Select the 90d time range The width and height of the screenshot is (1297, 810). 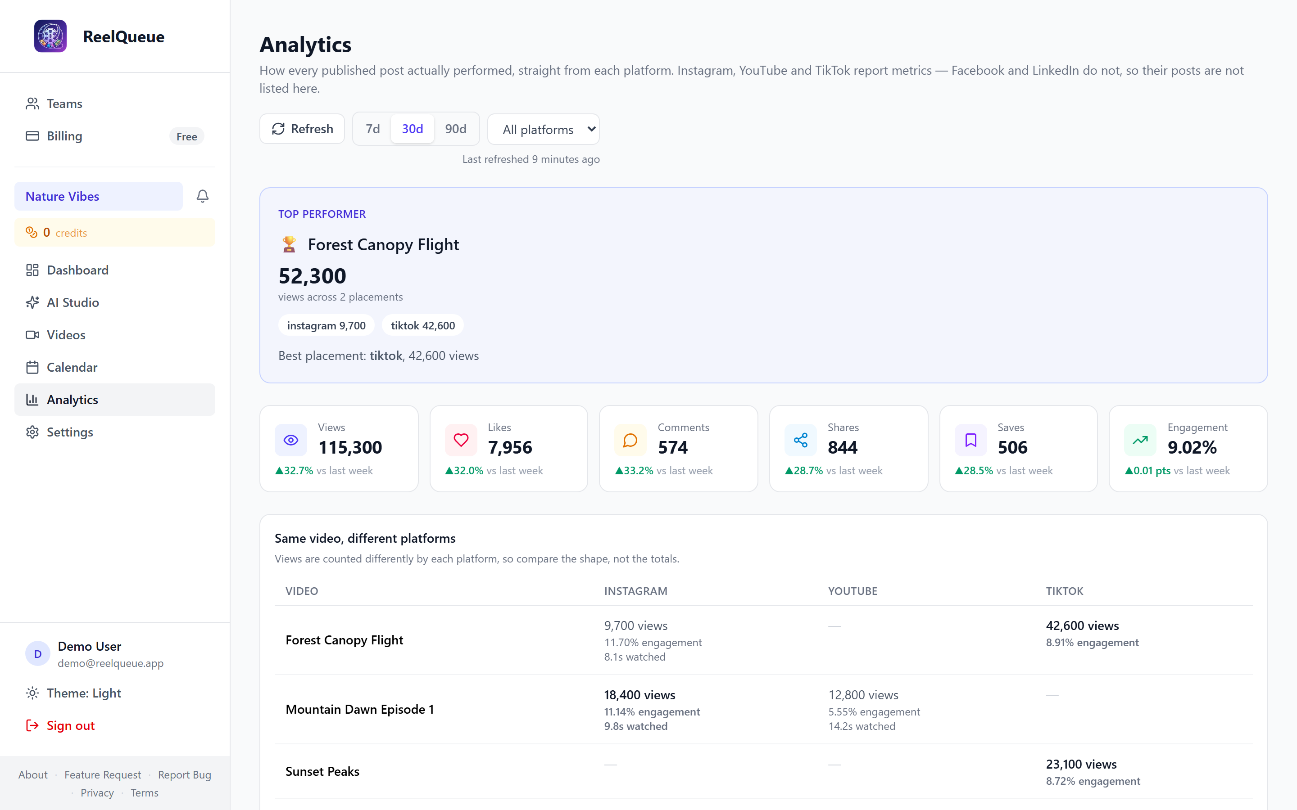coord(456,129)
